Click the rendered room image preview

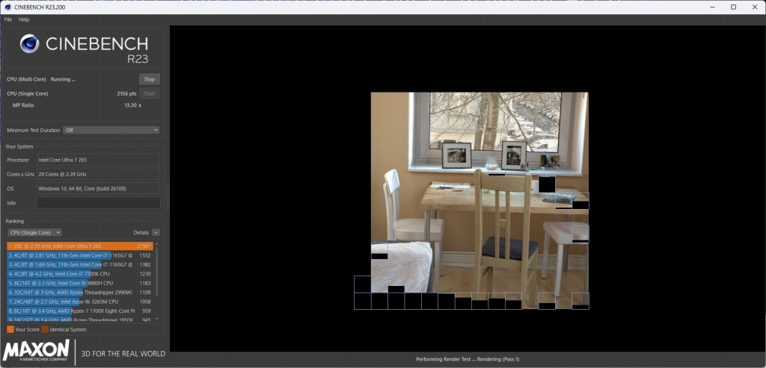[x=479, y=187]
